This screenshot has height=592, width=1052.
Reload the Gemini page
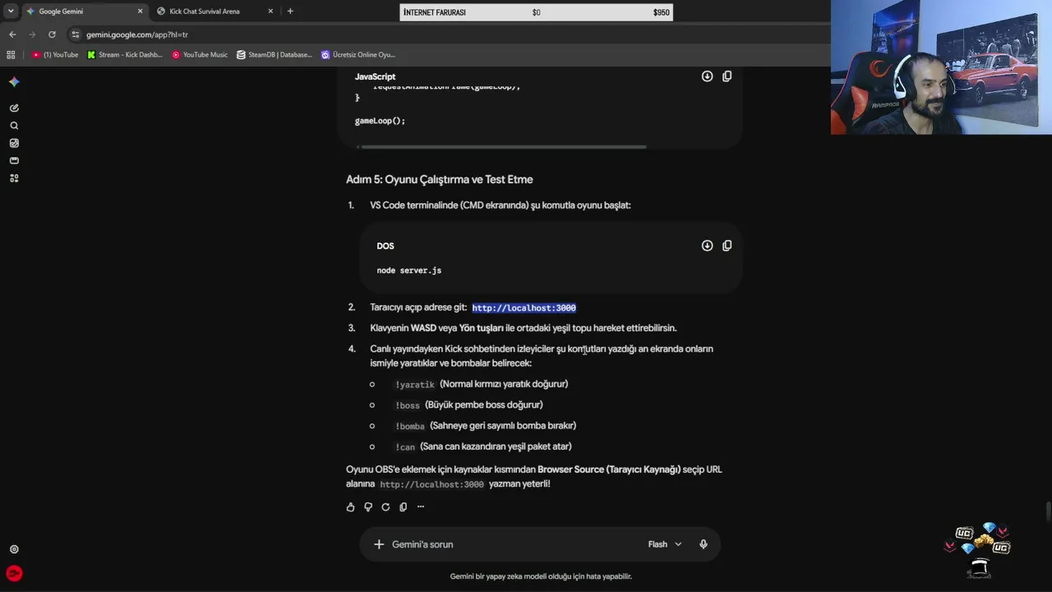click(x=52, y=35)
